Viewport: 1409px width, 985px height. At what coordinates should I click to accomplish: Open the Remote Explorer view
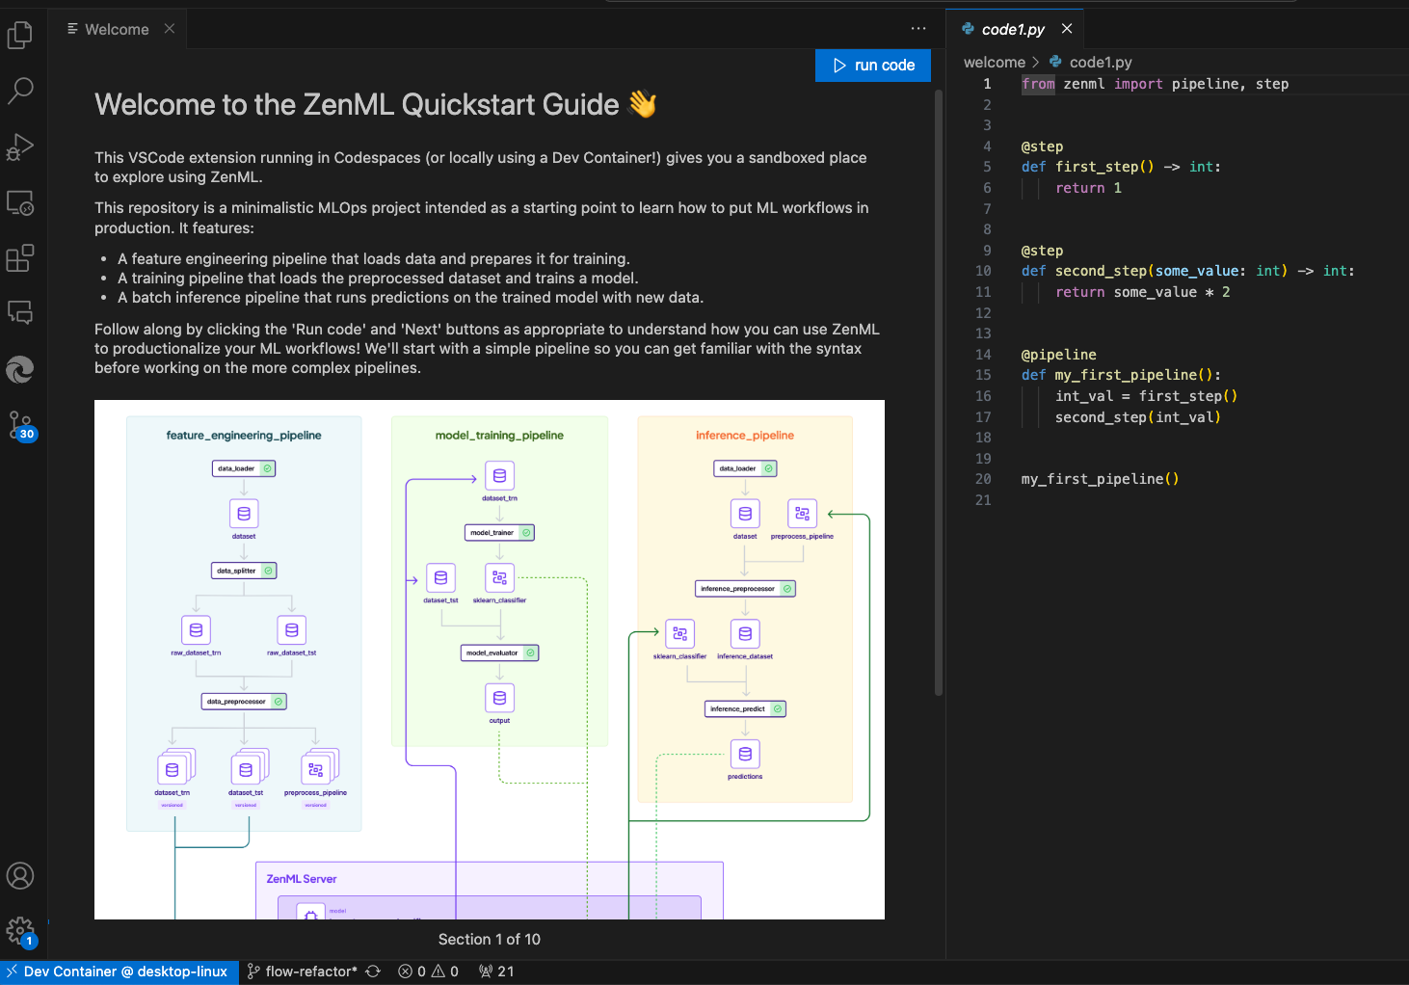pos(20,202)
